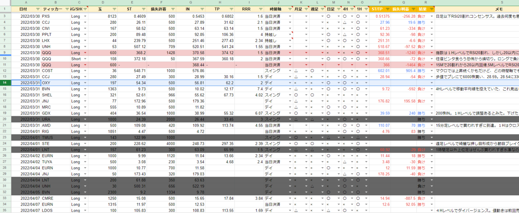
Task: Select the -887.5 loss cell
Action: point(404,197)
